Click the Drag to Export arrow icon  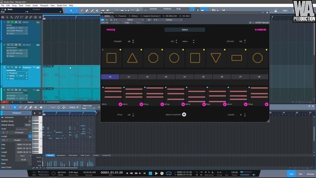184,114
